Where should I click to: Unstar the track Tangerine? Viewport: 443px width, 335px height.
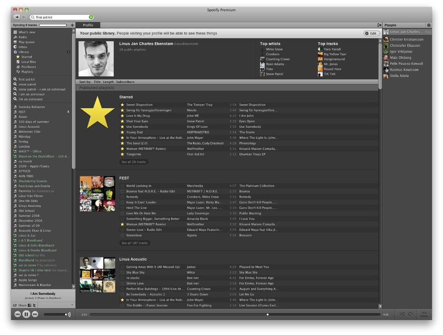point(122,154)
